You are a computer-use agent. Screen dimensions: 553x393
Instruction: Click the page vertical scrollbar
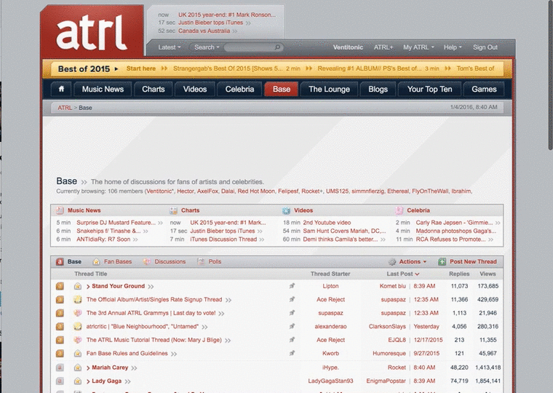550,75
